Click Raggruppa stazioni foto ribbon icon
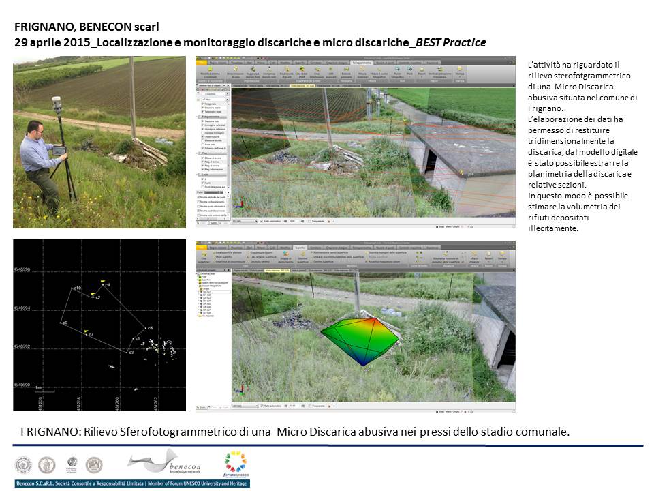 click(x=252, y=72)
